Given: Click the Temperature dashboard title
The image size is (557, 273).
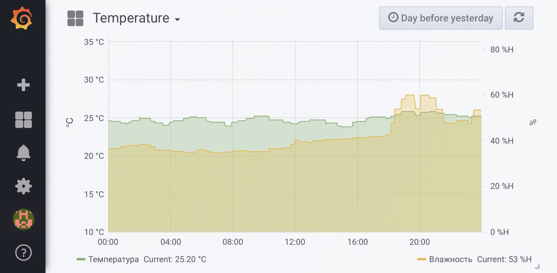Looking at the screenshot, I should click(131, 18).
